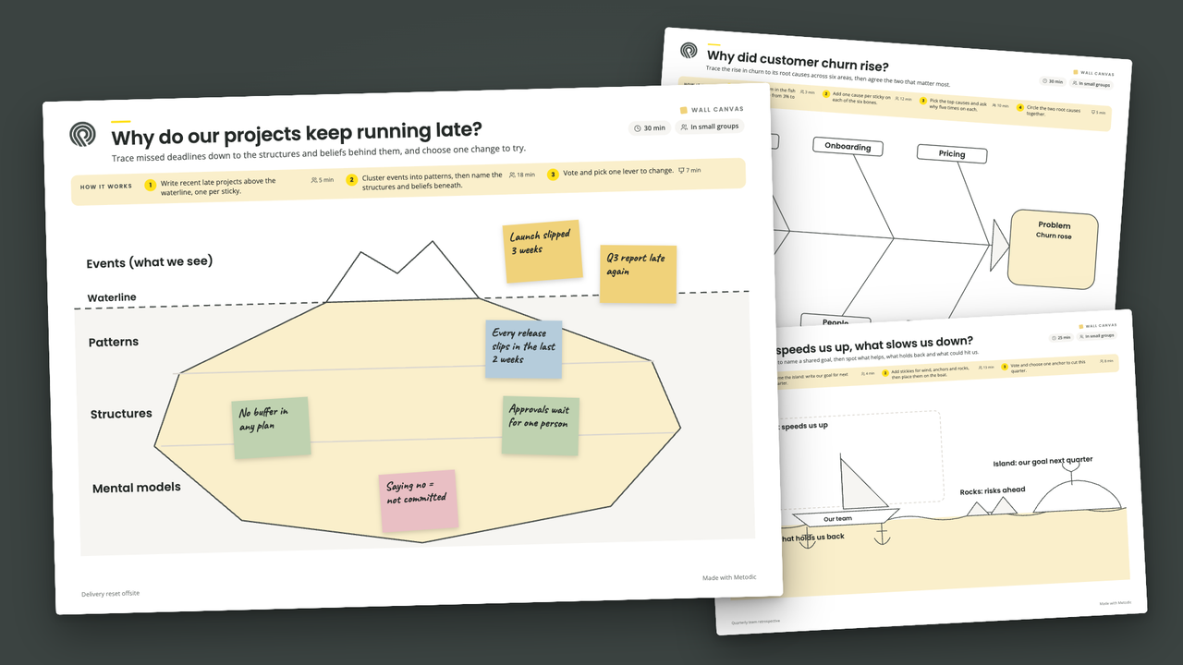The height and width of the screenshot is (665, 1183).
Task: Click the Metodic logo on the churn canvas
Action: (x=689, y=51)
